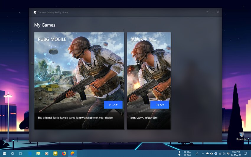Switch to Tencent Gaming Buddy taskbar icon
This screenshot has width=251, height=157.
point(73,153)
